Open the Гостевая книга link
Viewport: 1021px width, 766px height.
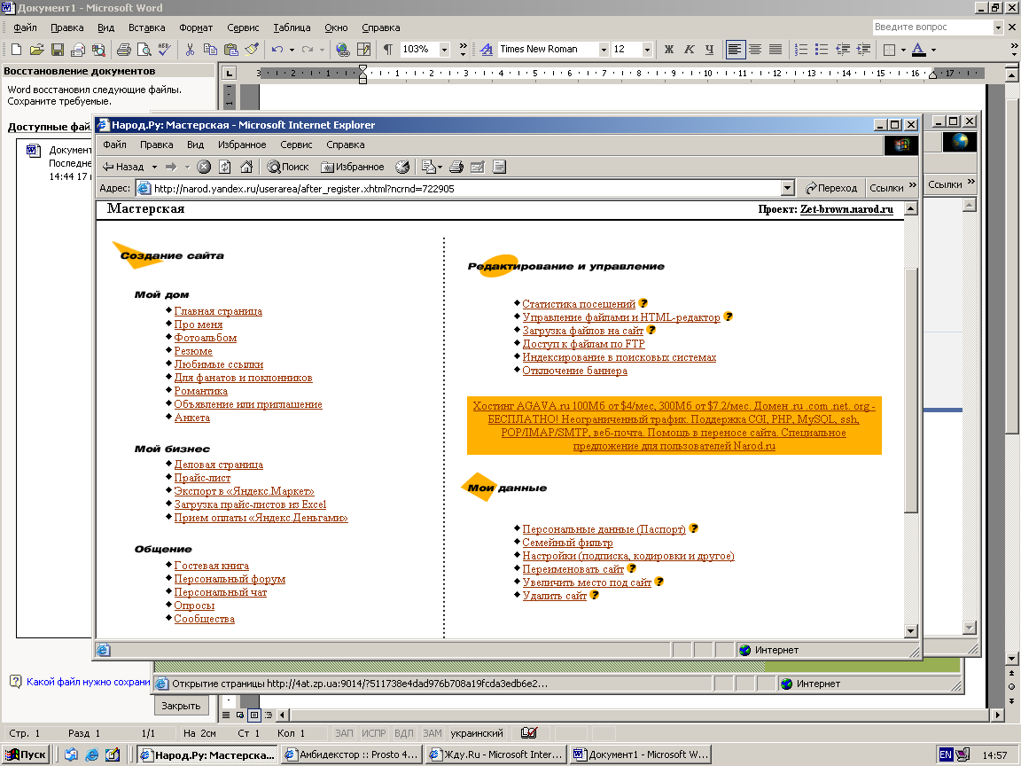[x=212, y=566]
